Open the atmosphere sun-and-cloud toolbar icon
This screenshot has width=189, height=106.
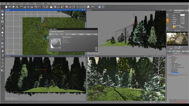click(x=51, y=7)
